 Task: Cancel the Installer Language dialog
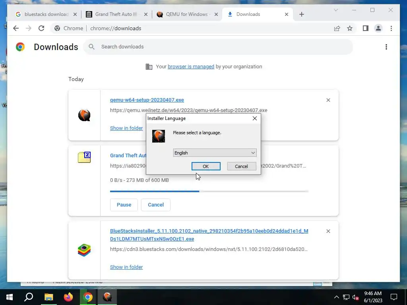241,166
